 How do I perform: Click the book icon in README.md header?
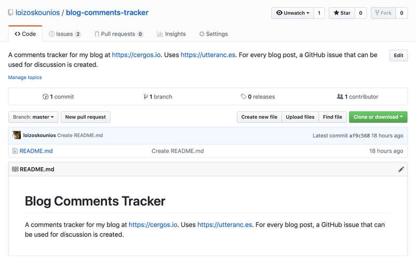(x=15, y=169)
